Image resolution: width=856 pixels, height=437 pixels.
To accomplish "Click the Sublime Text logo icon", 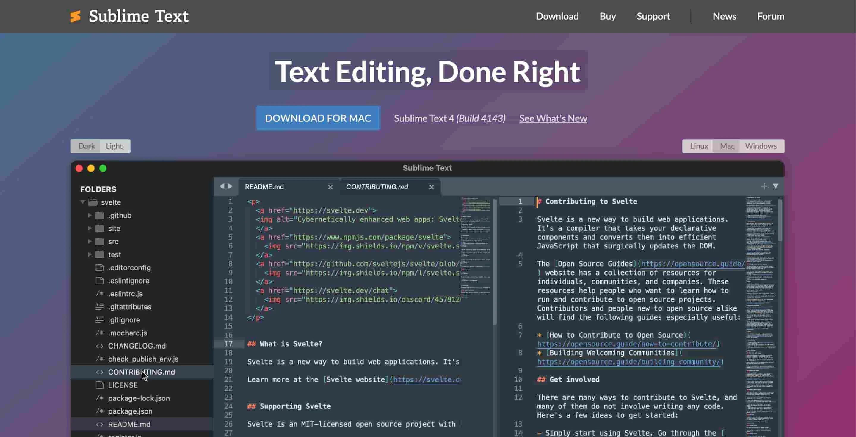I will coord(76,16).
